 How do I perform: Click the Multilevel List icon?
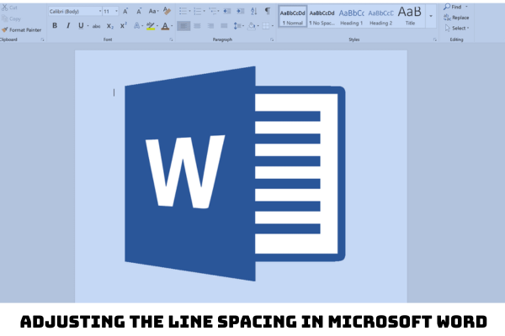[213, 11]
